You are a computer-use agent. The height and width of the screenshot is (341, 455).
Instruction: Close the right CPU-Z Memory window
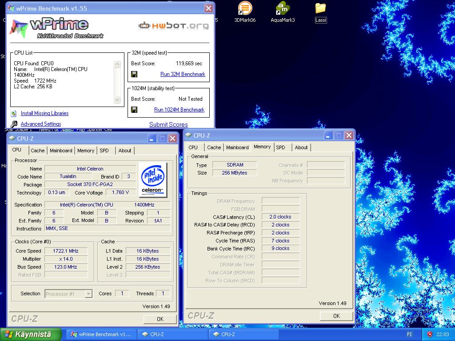349,135
